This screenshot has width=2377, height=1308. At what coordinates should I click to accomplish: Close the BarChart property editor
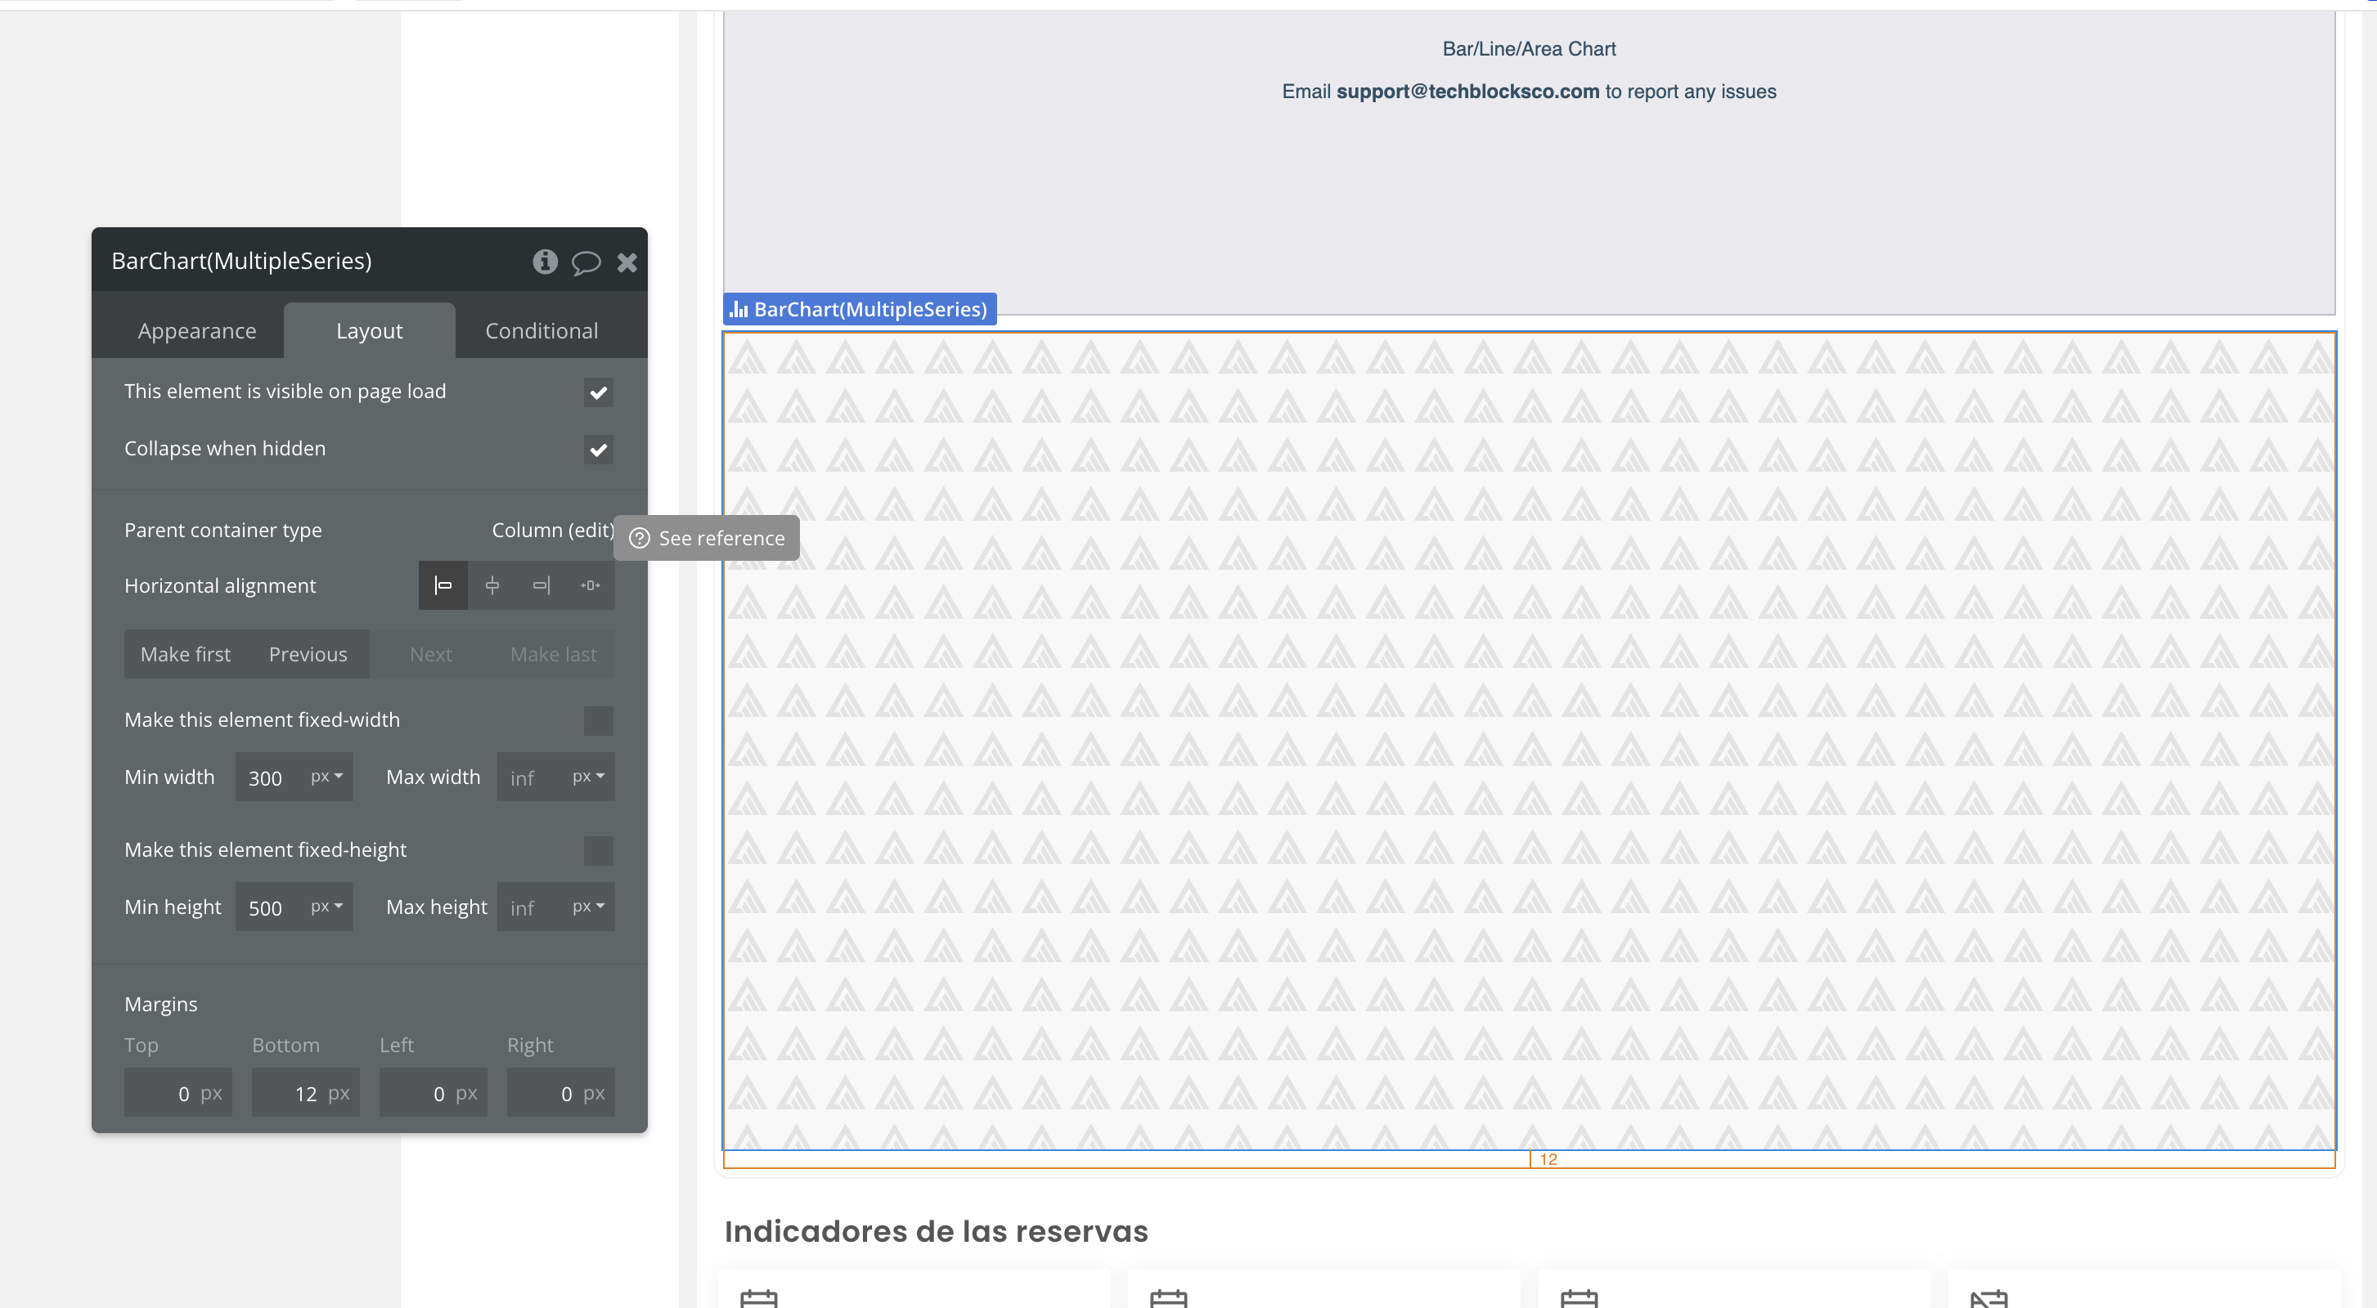pos(627,263)
